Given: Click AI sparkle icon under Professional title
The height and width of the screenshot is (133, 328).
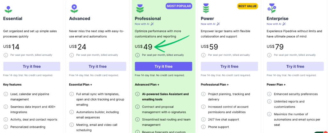Looking at the screenshot, I should click(152, 24).
